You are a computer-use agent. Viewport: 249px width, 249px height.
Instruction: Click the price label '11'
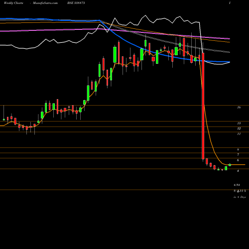click(x=239, y=134)
